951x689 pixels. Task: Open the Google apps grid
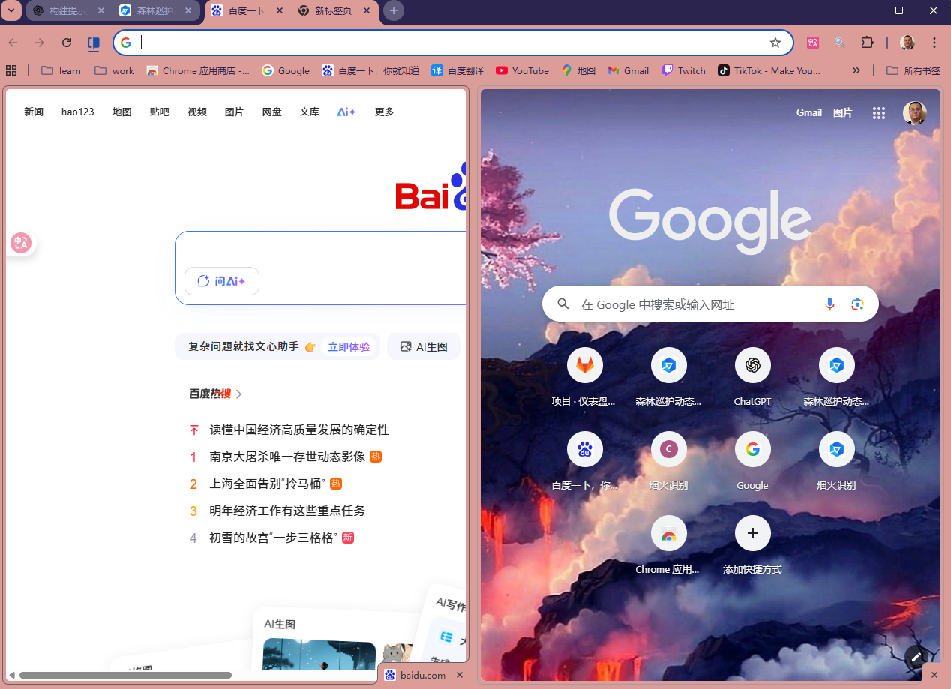878,113
